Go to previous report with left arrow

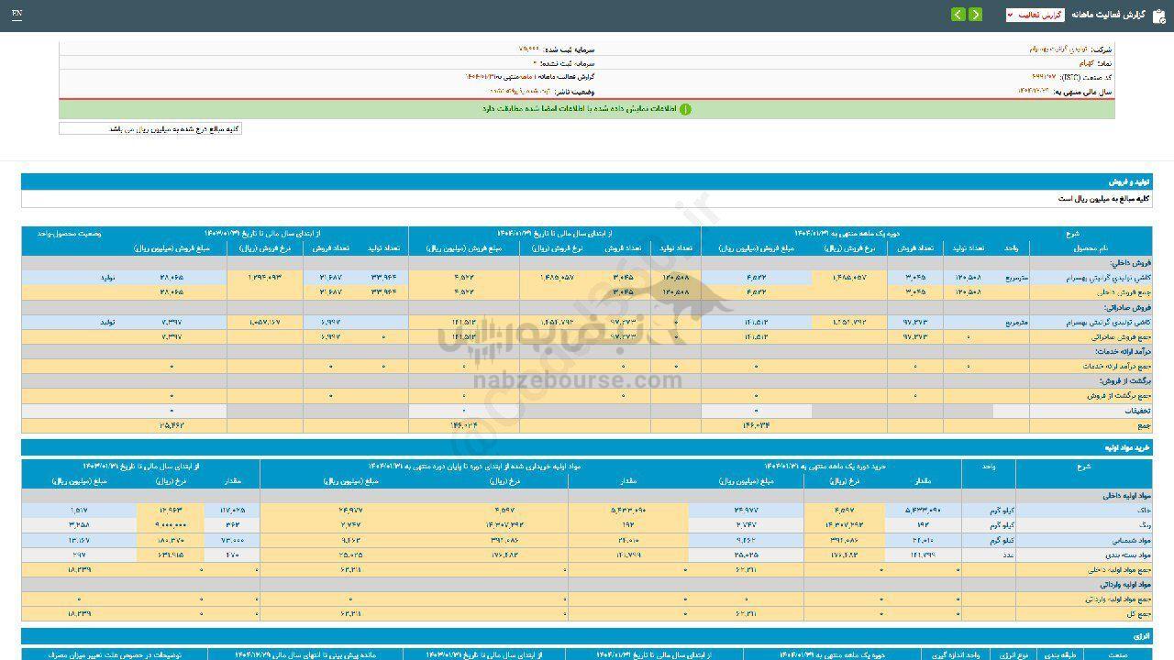point(958,15)
